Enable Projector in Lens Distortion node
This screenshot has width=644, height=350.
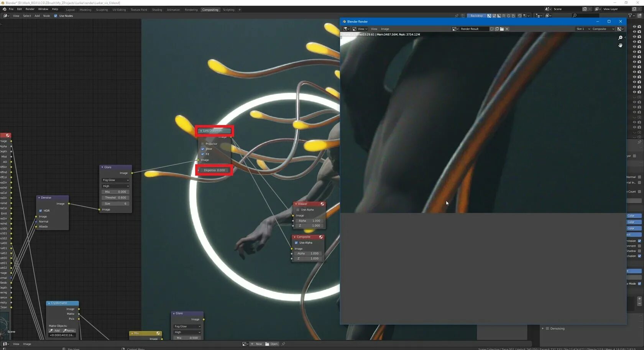[x=203, y=144]
